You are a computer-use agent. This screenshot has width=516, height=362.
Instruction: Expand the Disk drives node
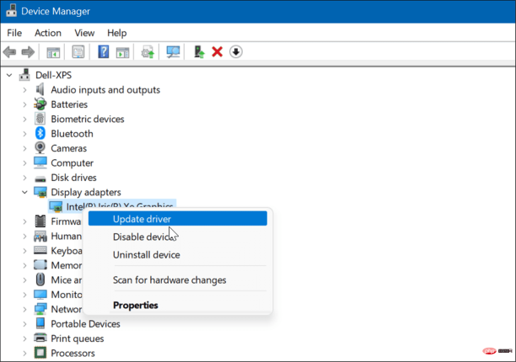tap(24, 178)
